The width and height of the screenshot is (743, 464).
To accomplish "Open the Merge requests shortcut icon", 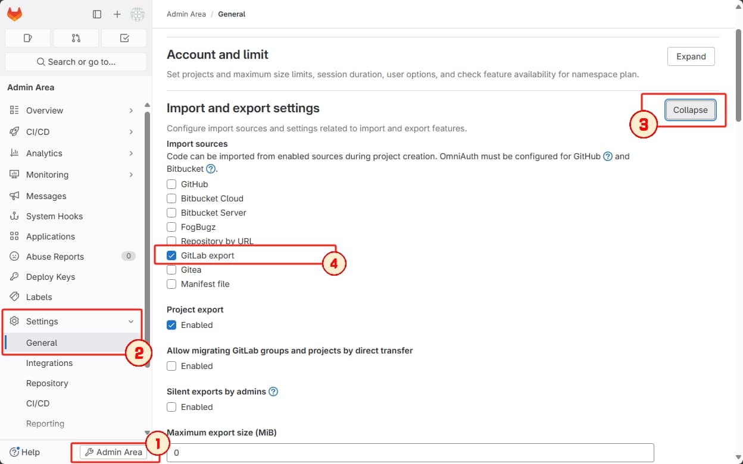I will click(76, 37).
